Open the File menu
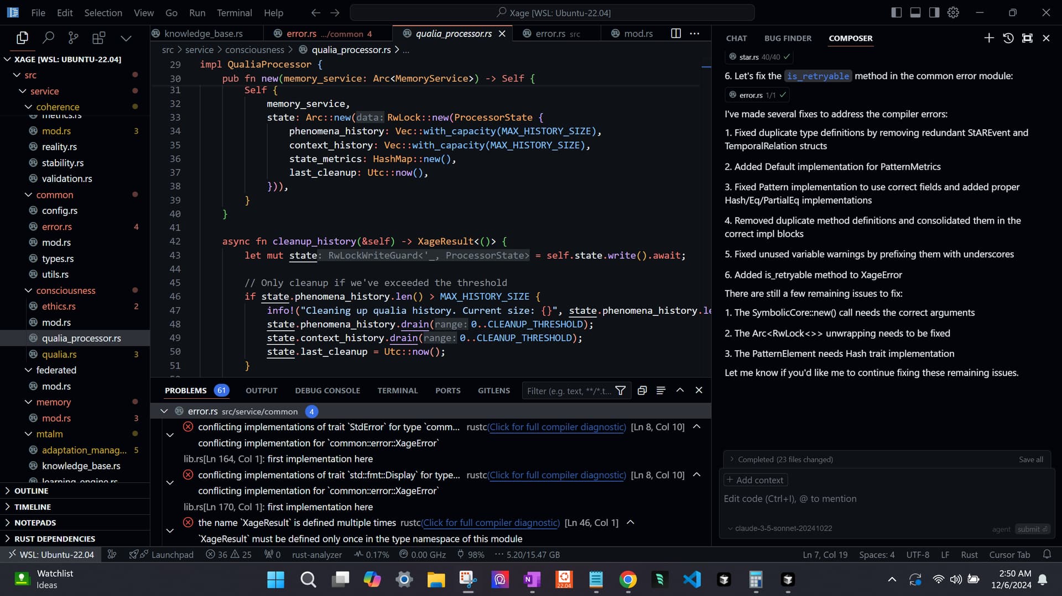The image size is (1062, 596). (x=38, y=13)
